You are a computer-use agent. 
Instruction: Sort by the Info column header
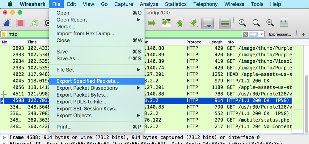pos(258,42)
